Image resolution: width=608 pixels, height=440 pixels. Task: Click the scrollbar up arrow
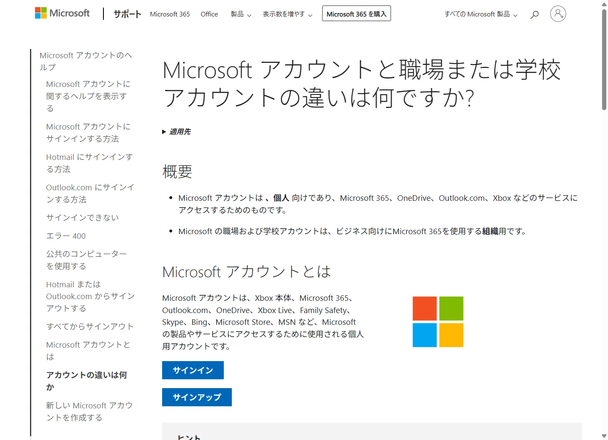point(604,4)
